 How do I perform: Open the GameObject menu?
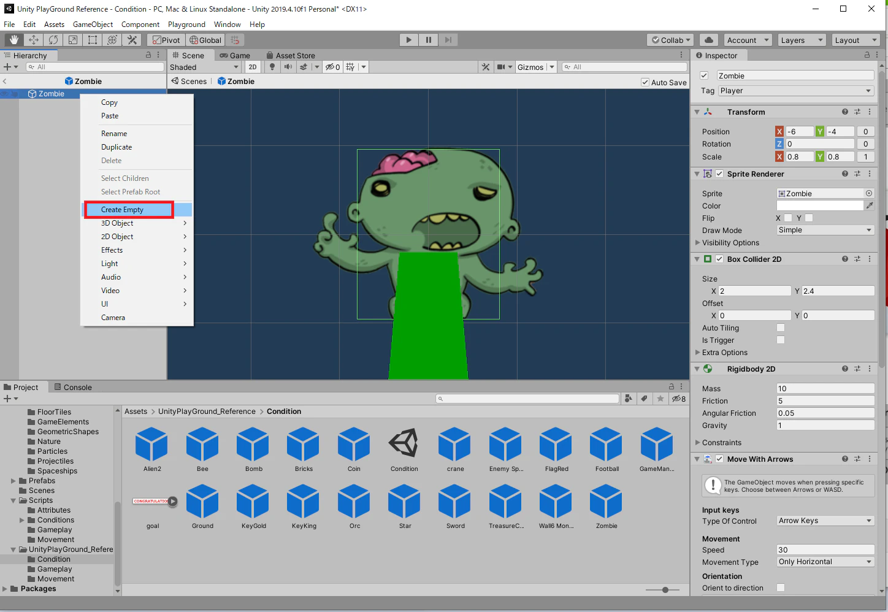click(x=93, y=25)
